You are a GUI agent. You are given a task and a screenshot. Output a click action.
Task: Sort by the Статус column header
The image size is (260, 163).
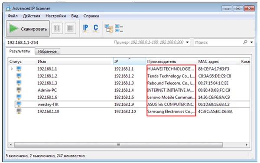tap(22, 62)
